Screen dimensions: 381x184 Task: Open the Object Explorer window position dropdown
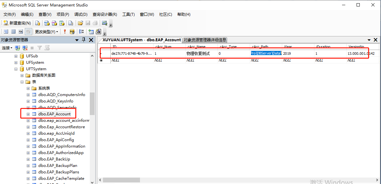[77, 40]
